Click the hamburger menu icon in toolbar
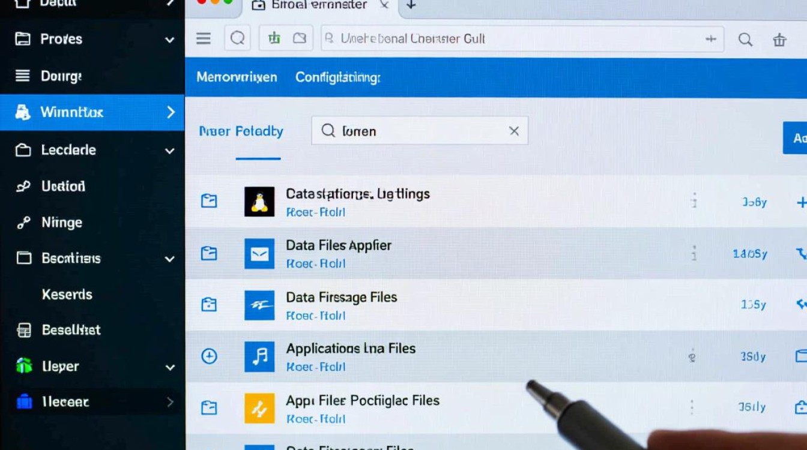Screen dimensions: 807x450 click(x=204, y=39)
